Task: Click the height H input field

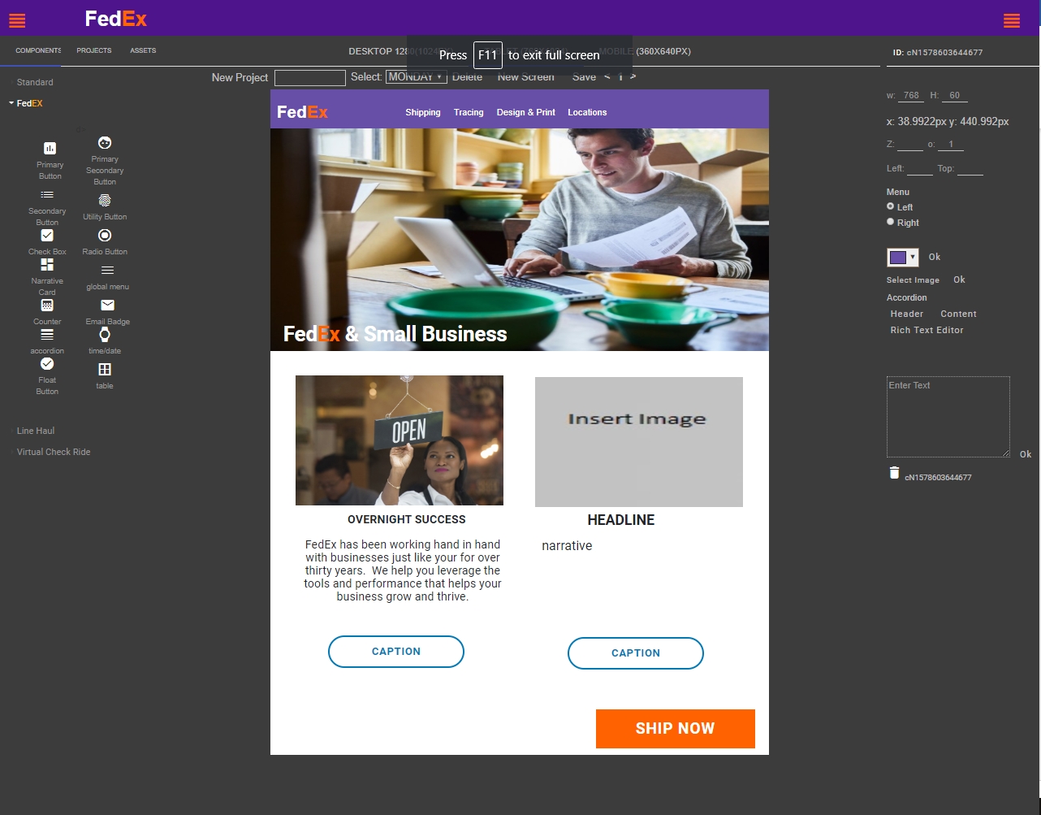Action: click(955, 96)
